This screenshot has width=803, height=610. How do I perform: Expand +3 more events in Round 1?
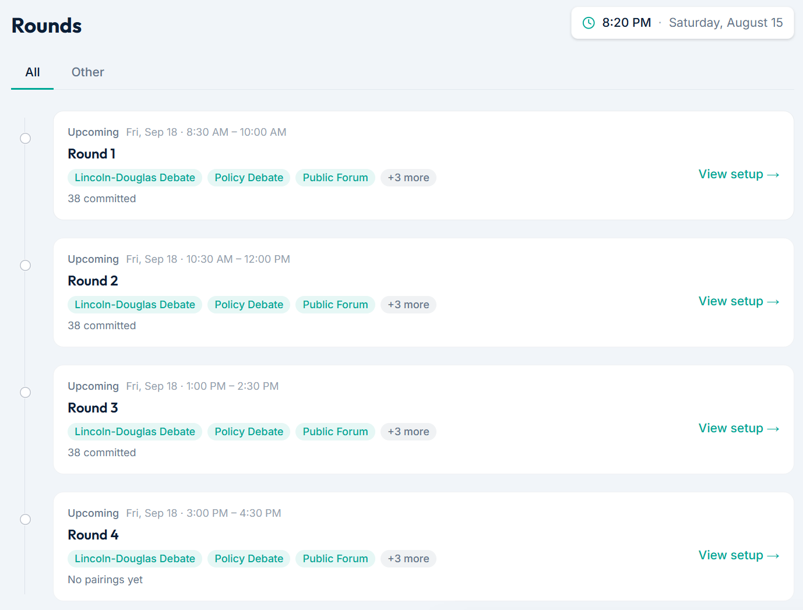[x=408, y=178]
